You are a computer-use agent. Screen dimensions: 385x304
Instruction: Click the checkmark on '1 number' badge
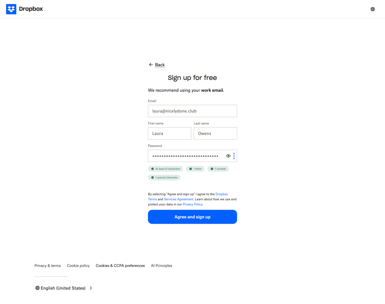click(212, 169)
